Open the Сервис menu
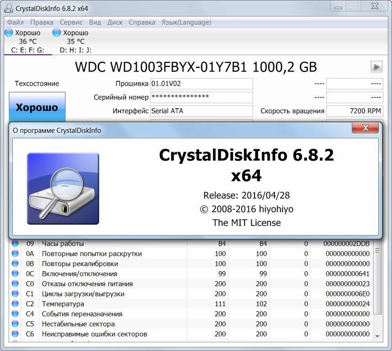This screenshot has height=351, width=392. click(x=71, y=22)
